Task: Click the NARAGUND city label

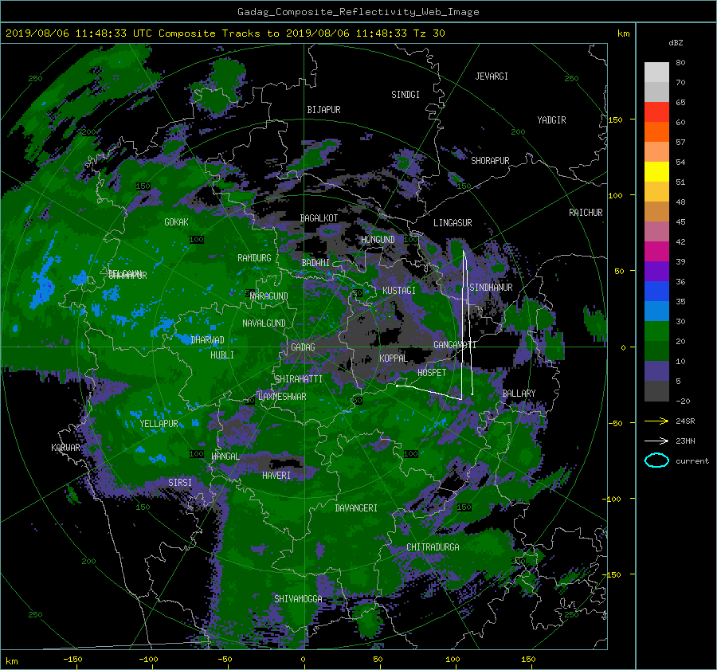Action: [269, 296]
